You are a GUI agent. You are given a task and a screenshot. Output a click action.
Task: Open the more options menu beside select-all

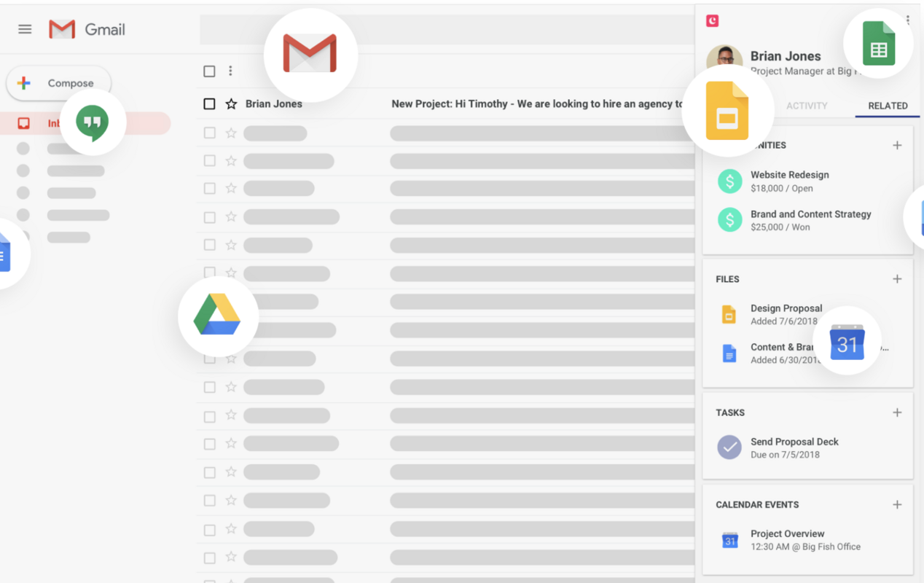pos(230,71)
